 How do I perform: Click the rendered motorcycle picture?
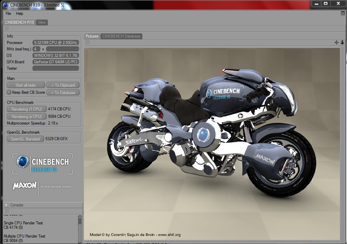coord(212,144)
